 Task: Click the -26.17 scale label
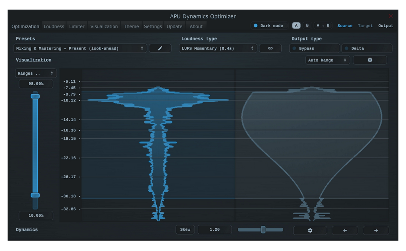click(68, 177)
